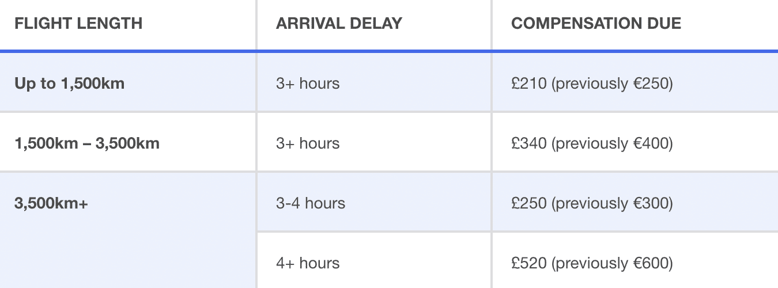Image resolution: width=778 pixels, height=288 pixels.
Task: Select the £520 compensation cell
Action: [x=635, y=261]
